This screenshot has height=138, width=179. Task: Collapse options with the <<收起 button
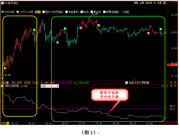point(125,12)
